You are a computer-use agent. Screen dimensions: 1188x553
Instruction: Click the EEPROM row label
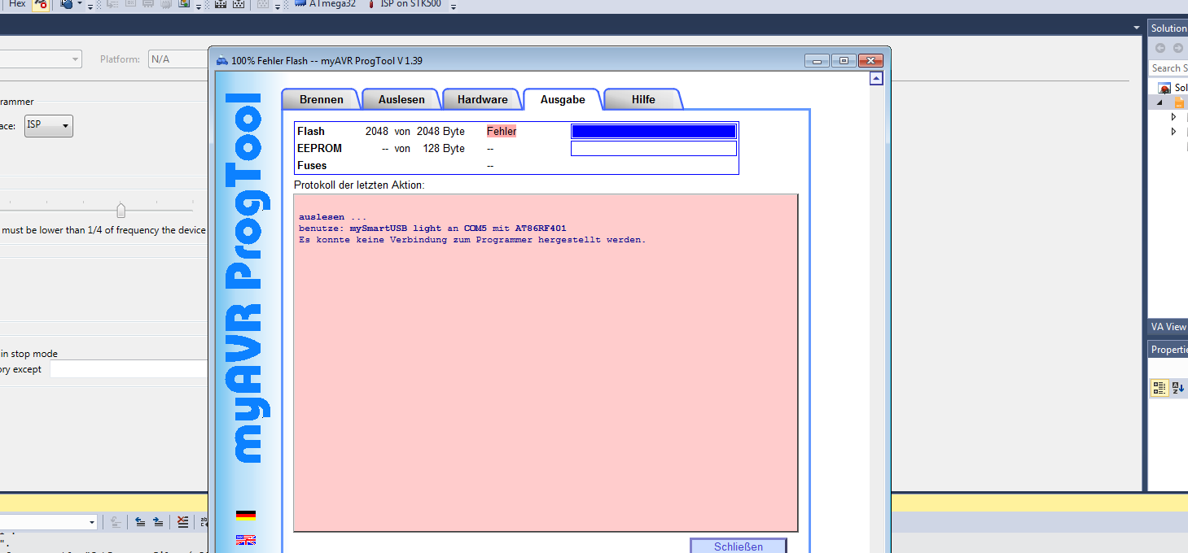tap(319, 148)
